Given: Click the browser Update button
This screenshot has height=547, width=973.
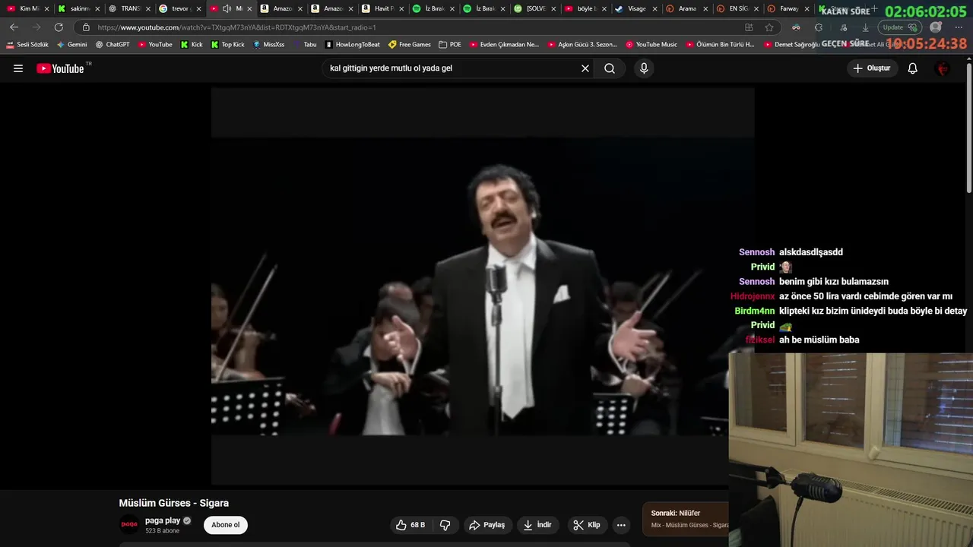Looking at the screenshot, I should coord(900,27).
